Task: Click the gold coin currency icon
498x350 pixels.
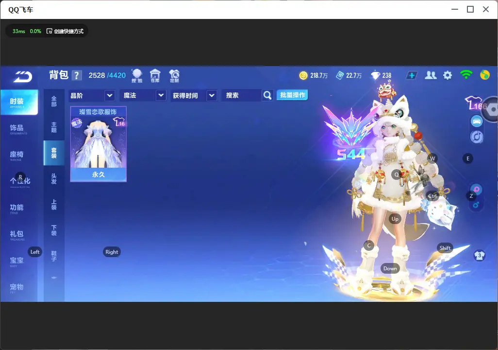Action: click(x=303, y=75)
